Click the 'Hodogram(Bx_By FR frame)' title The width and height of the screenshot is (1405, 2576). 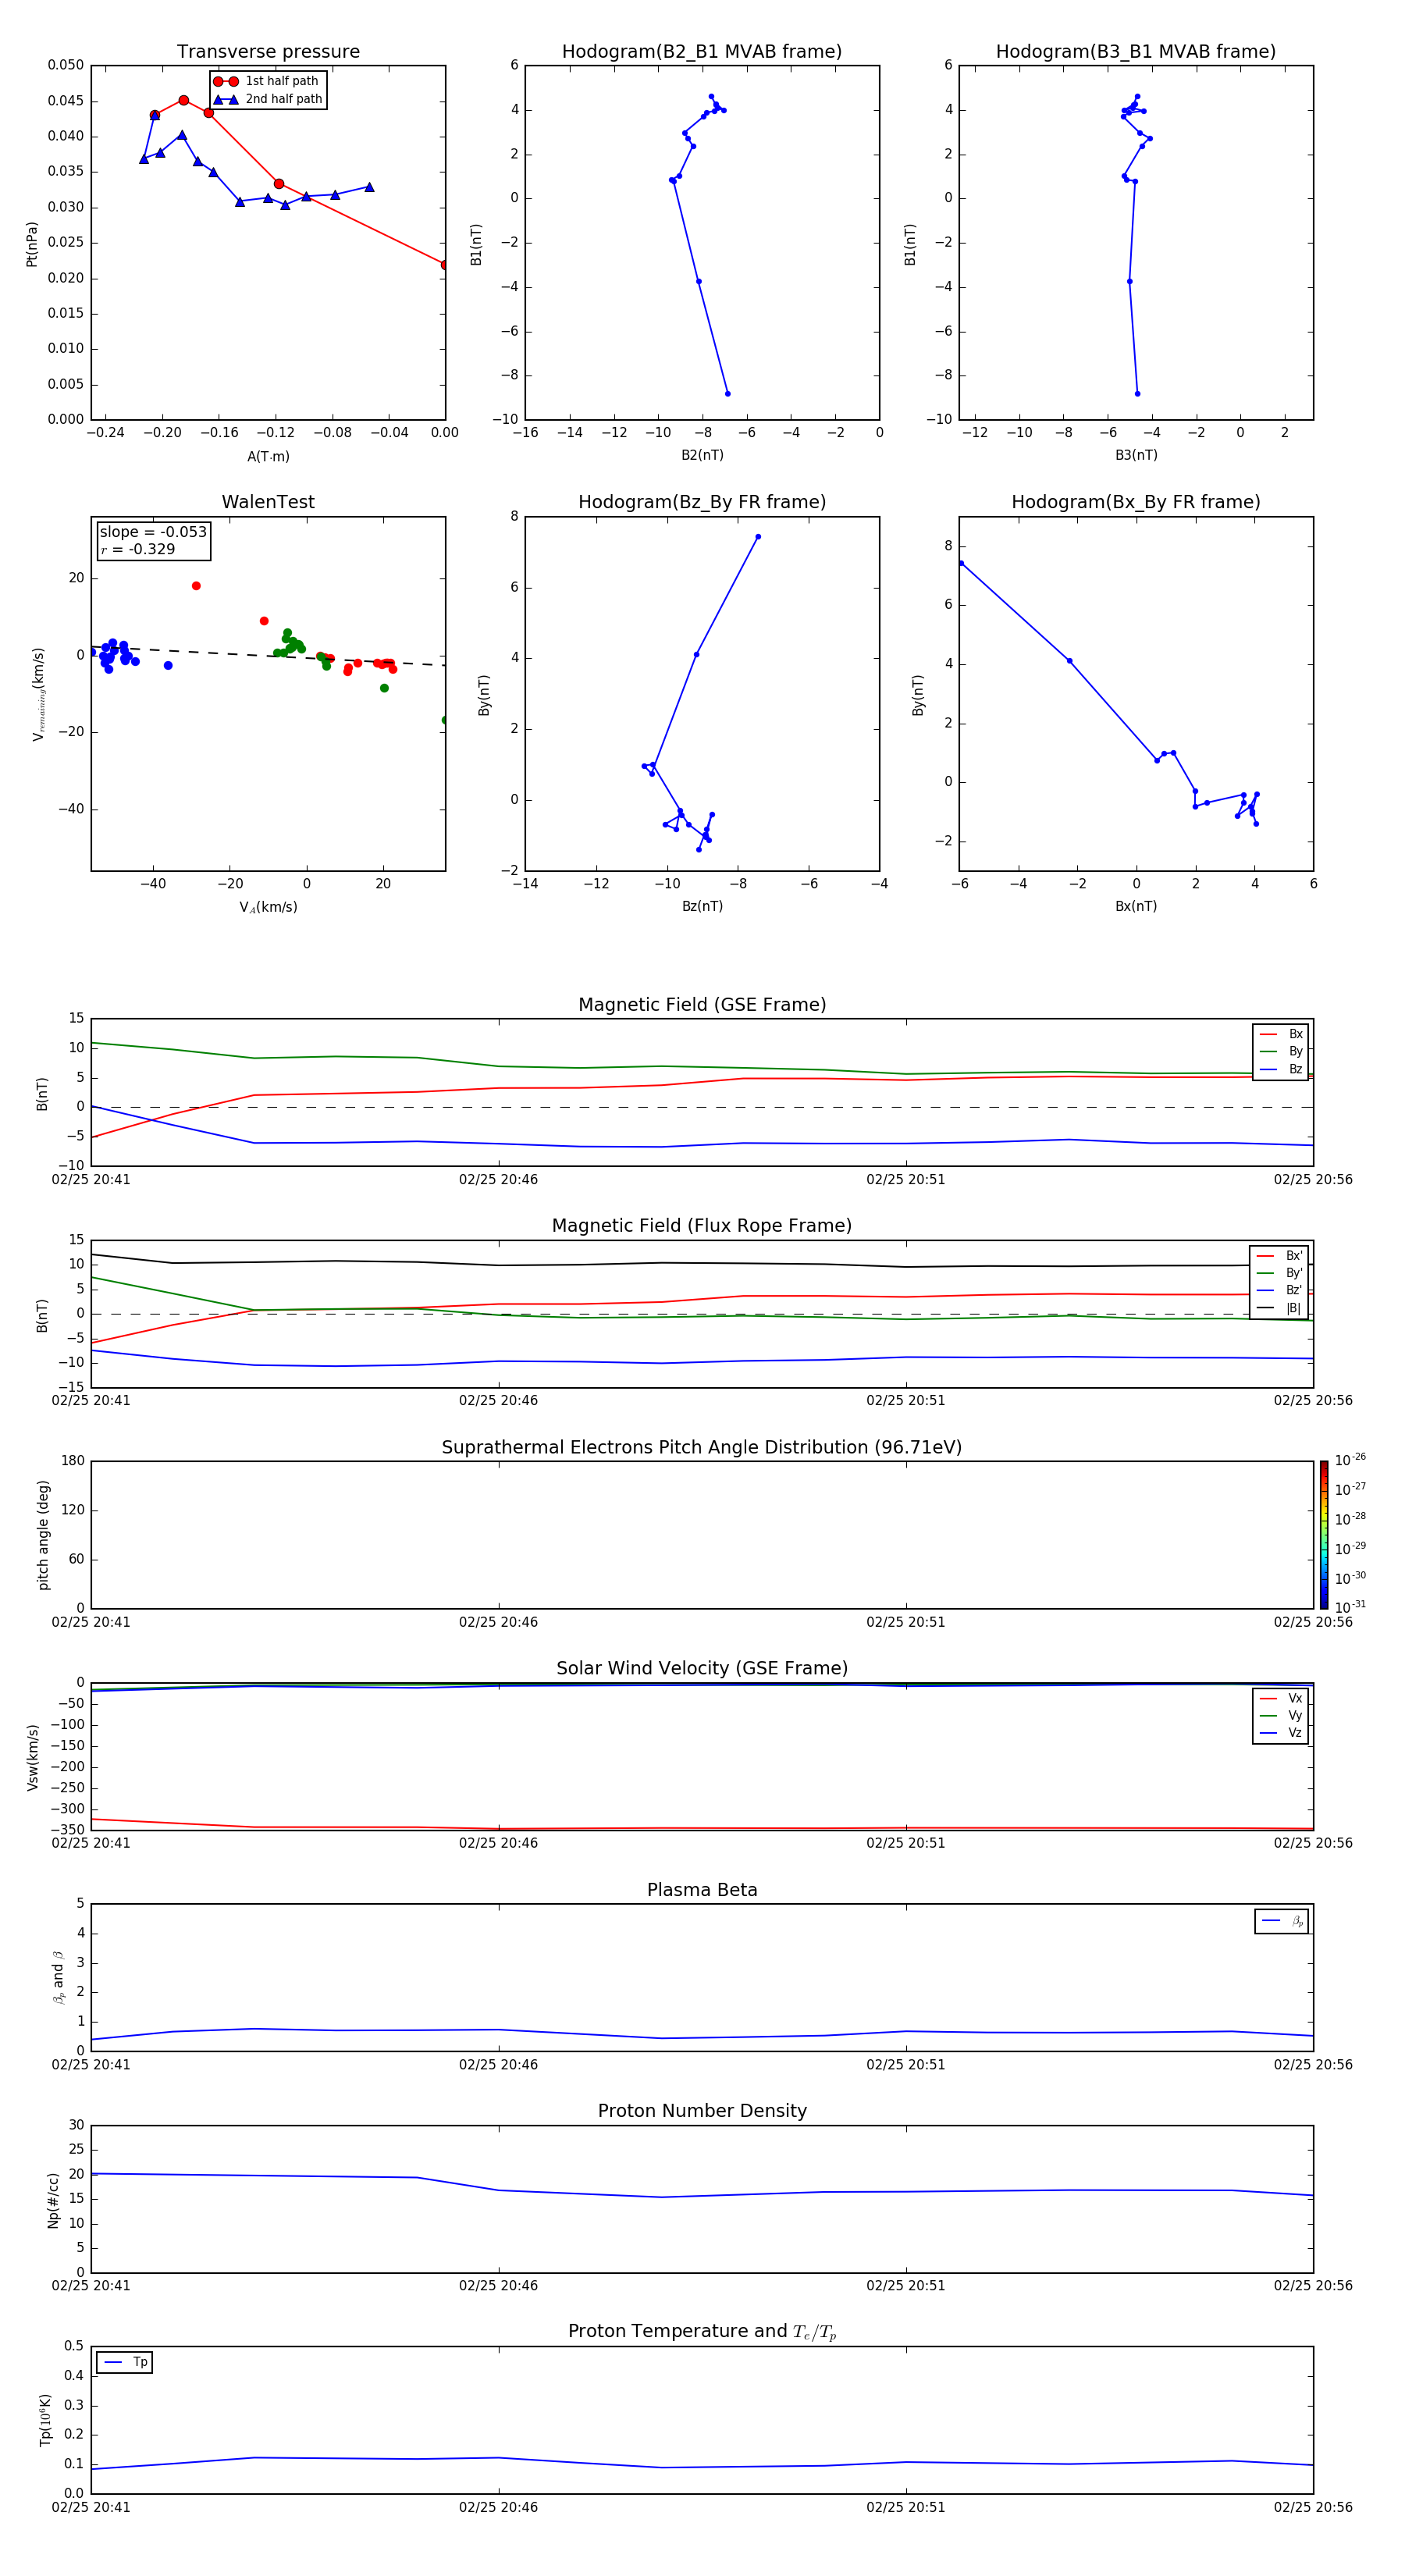coord(1136,502)
